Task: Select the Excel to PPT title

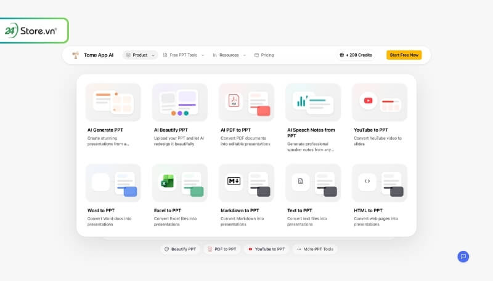Action: (168, 210)
